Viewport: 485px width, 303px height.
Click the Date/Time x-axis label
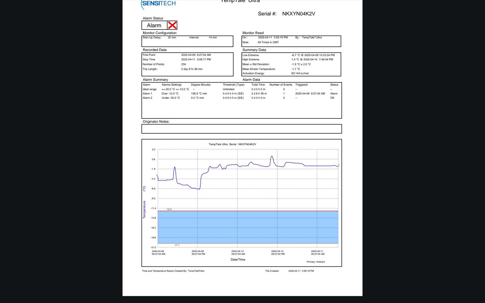pos(238,260)
